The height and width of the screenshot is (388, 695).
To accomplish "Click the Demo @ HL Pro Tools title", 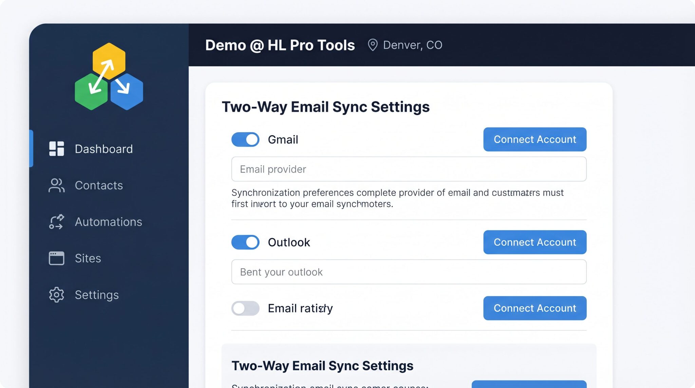I will [x=280, y=45].
